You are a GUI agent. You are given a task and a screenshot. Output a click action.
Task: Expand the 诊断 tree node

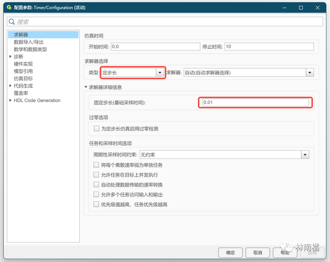(10, 56)
